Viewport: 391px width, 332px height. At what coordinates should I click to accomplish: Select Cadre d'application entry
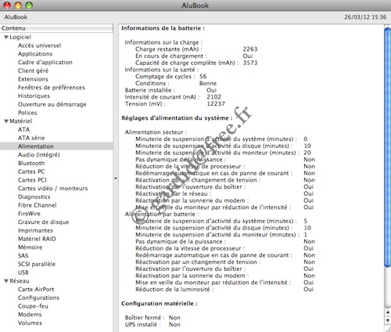click(x=45, y=62)
